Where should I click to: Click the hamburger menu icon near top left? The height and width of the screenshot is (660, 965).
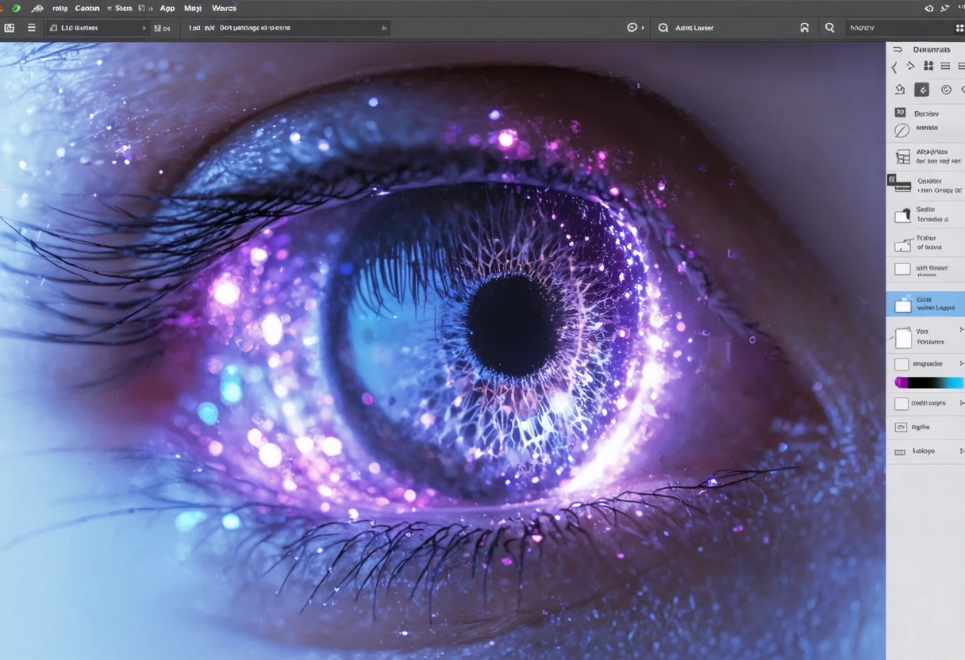point(32,27)
